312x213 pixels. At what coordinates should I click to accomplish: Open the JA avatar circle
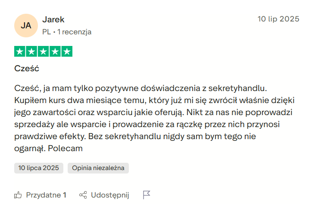(x=26, y=25)
